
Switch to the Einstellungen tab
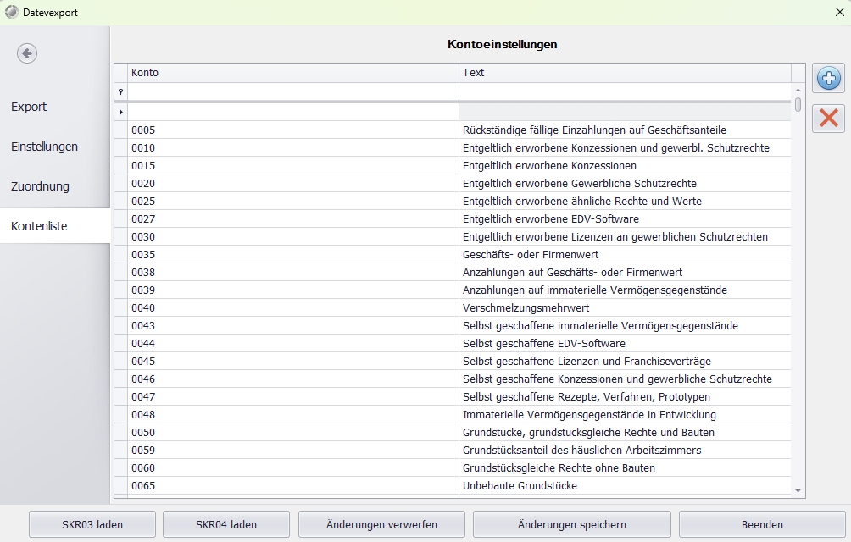coord(44,147)
